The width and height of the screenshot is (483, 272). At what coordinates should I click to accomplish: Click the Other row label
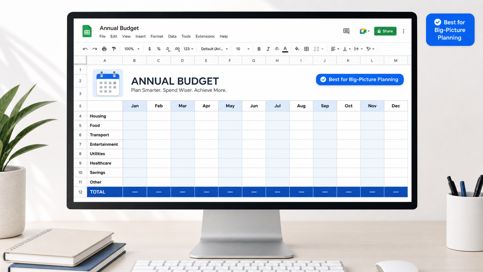(x=96, y=182)
